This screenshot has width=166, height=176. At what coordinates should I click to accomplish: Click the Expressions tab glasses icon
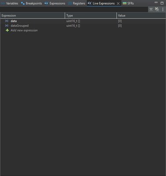(47, 3)
